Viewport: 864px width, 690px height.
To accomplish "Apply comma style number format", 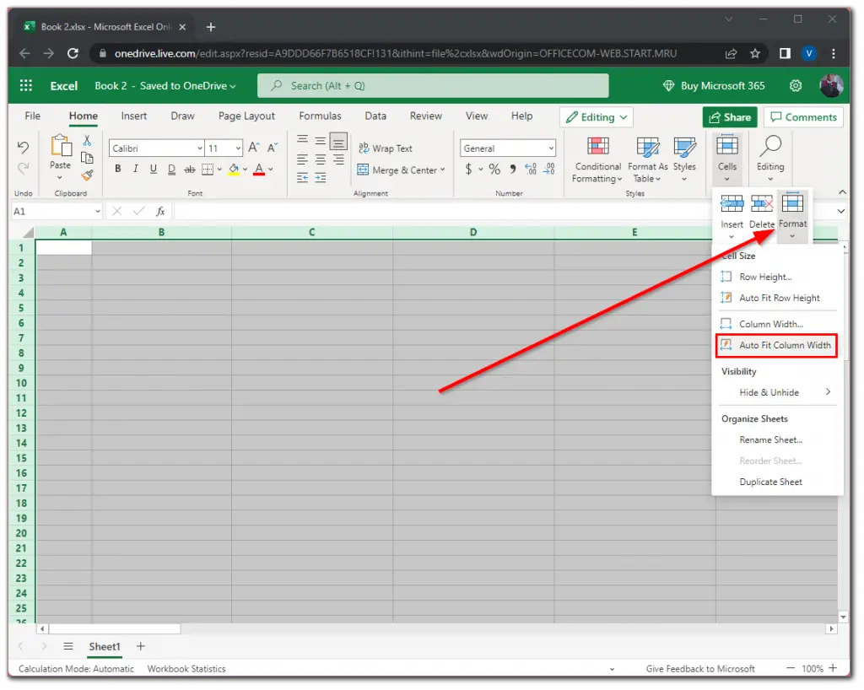I will click(513, 169).
